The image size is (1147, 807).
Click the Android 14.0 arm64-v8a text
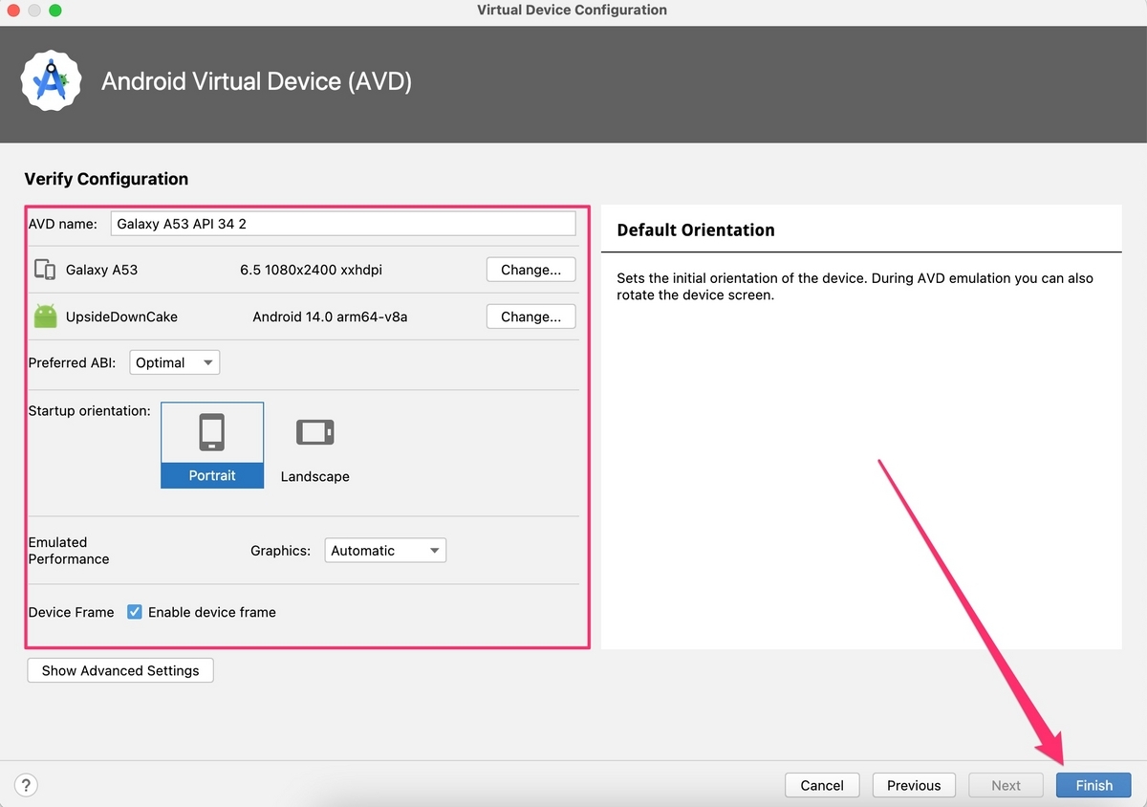point(330,316)
